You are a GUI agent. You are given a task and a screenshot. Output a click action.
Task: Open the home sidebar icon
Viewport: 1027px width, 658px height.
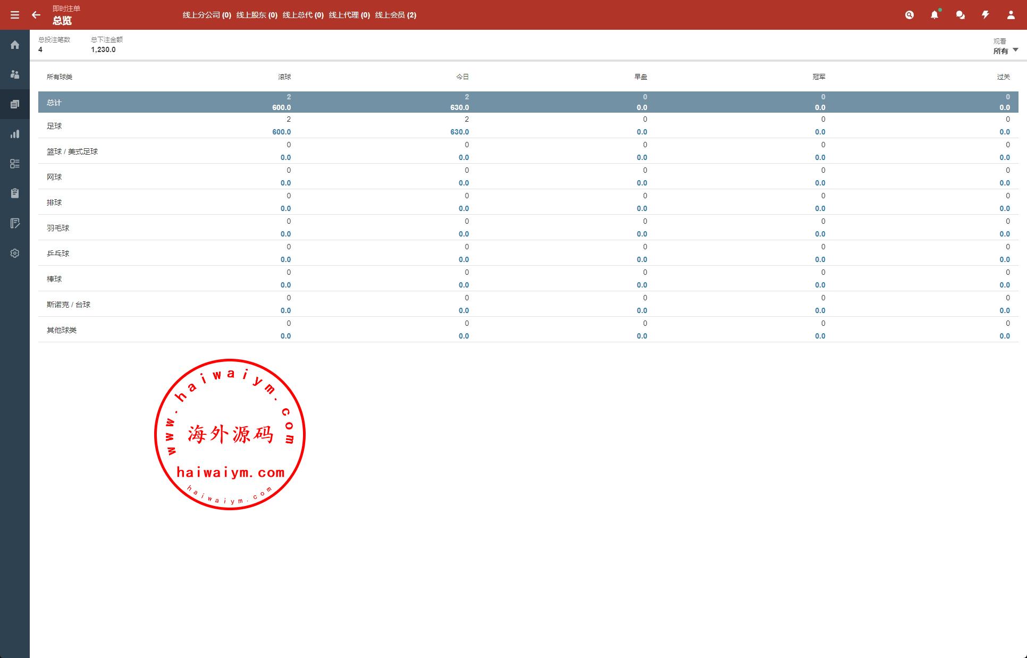(15, 45)
